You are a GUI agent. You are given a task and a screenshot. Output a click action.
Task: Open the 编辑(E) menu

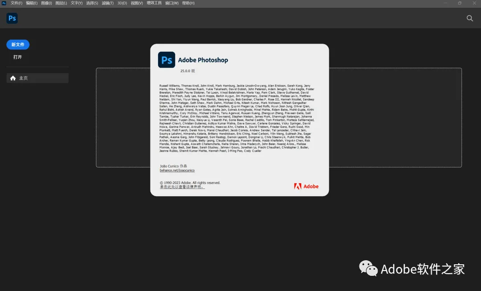pyautogui.click(x=32, y=3)
